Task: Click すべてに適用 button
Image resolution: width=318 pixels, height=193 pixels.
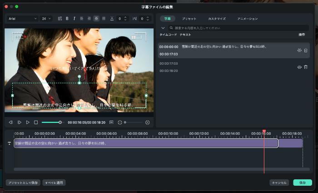Action: click(x=54, y=183)
